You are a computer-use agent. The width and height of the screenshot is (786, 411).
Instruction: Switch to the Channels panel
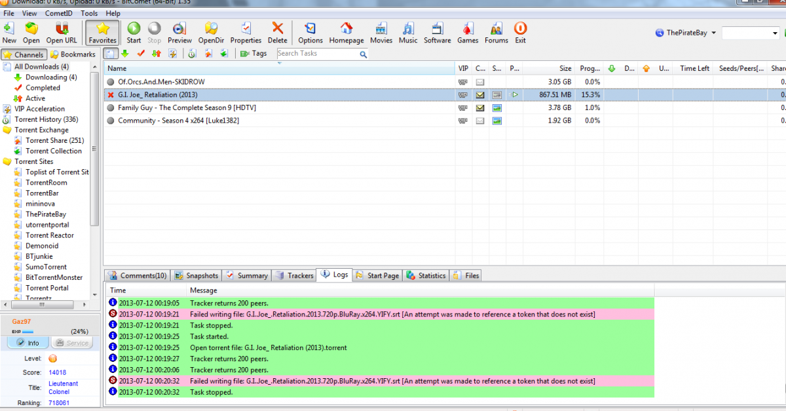point(24,54)
